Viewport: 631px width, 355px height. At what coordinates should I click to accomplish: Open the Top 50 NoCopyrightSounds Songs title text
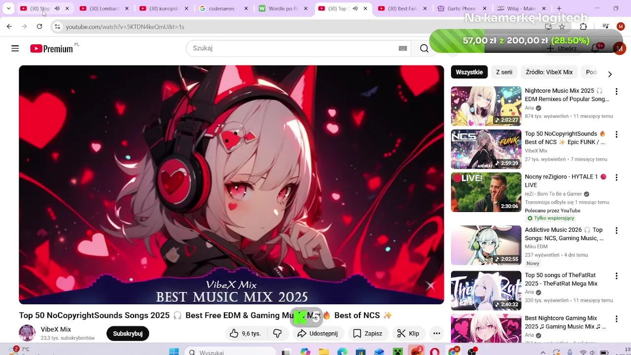205,316
